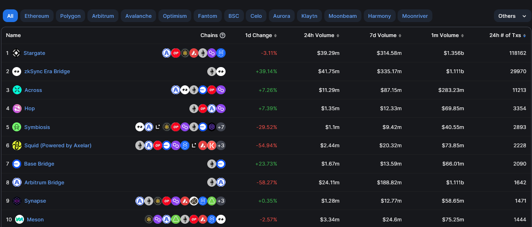
Task: Select the All chains tab
Action: tap(10, 16)
